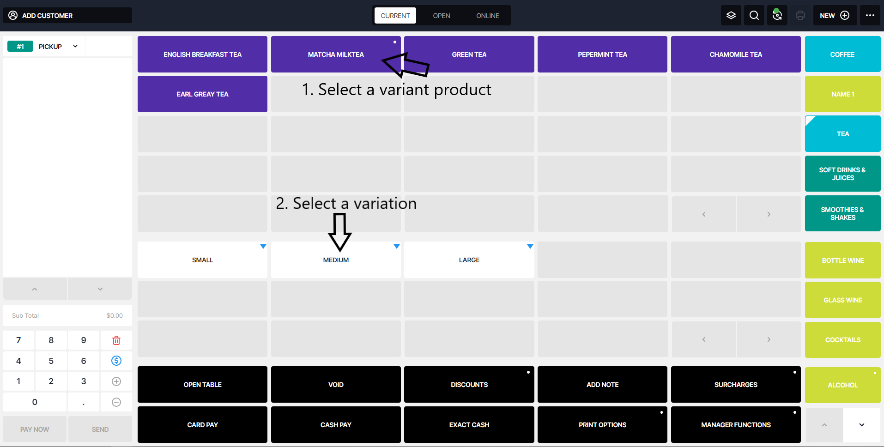Add CHAMOMILE TEA to the order

pyautogui.click(x=736, y=54)
